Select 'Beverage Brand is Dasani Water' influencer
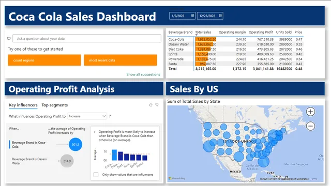 [x=29, y=161]
